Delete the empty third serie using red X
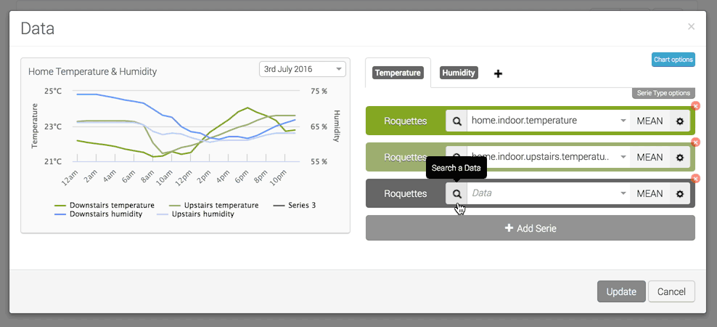 pos(695,179)
